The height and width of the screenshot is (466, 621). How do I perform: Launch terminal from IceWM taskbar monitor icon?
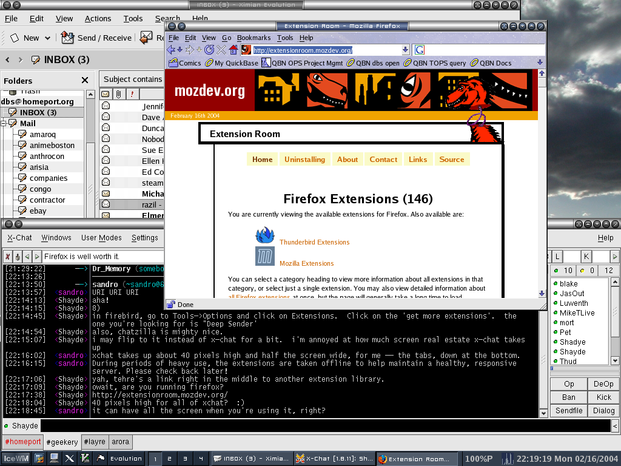54,459
